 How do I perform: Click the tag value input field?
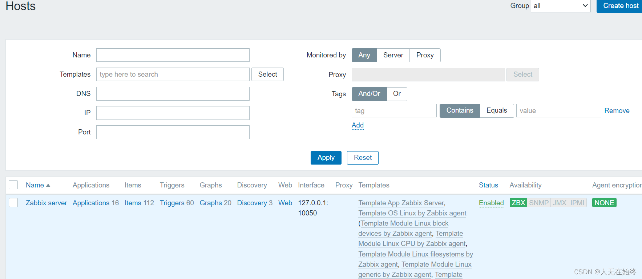[558, 111]
